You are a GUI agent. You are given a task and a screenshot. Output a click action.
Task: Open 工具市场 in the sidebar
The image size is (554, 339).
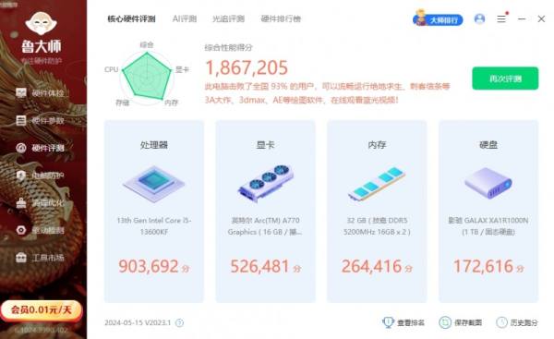[x=41, y=258]
